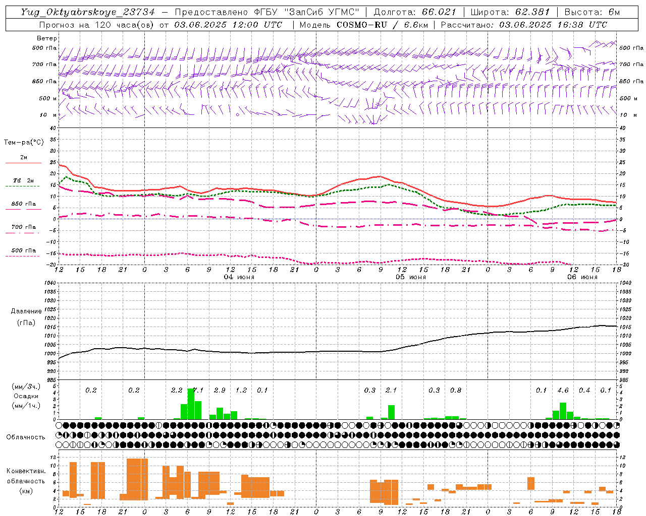Screen dimensions: 646x516
Task: Click the "(мм/1ч.)" precipitation unit label
Action: (26, 405)
